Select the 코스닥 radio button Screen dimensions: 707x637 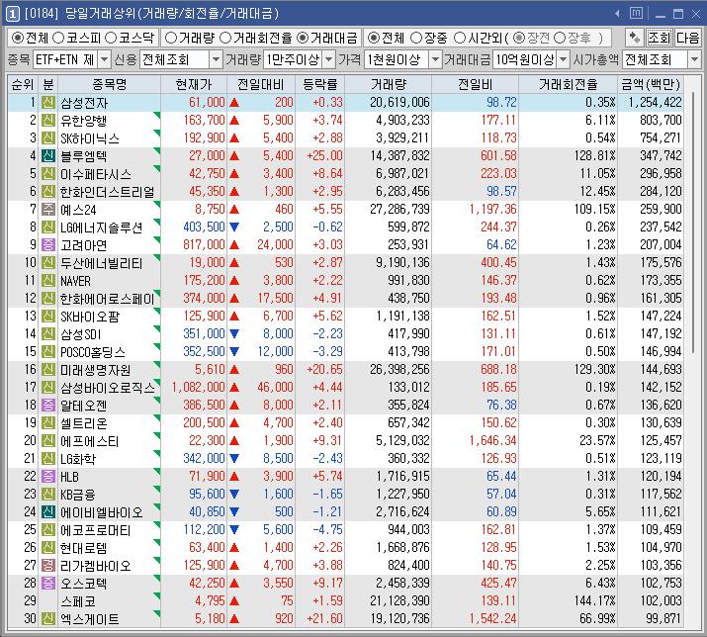click(111, 38)
